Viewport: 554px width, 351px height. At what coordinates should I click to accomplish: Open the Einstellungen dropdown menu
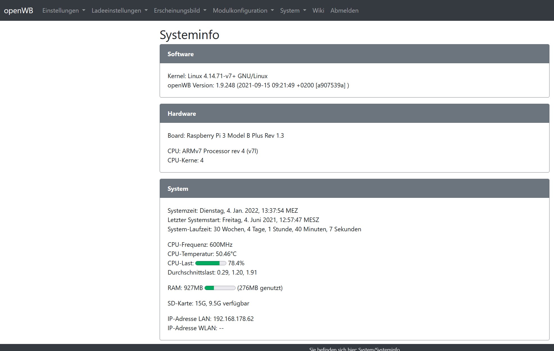pos(64,10)
